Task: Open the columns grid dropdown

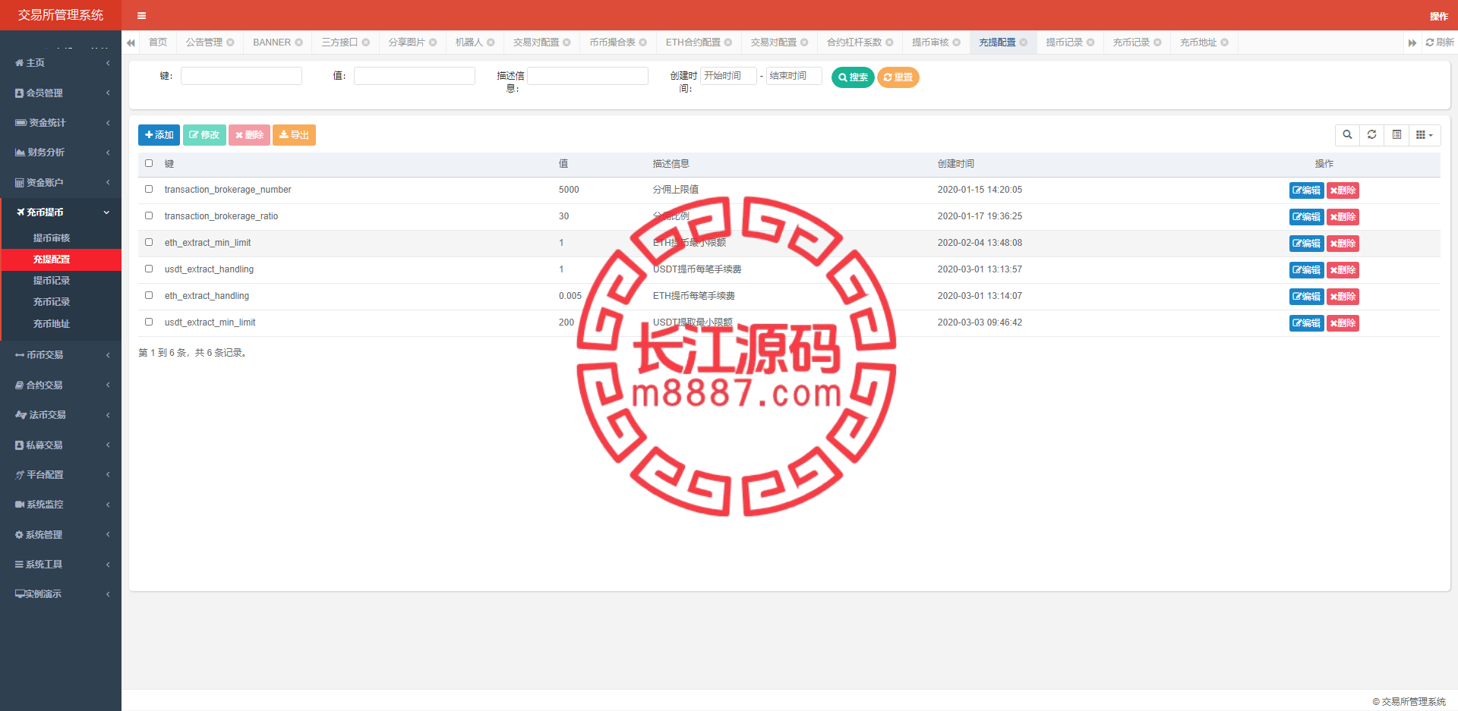Action: [1425, 135]
